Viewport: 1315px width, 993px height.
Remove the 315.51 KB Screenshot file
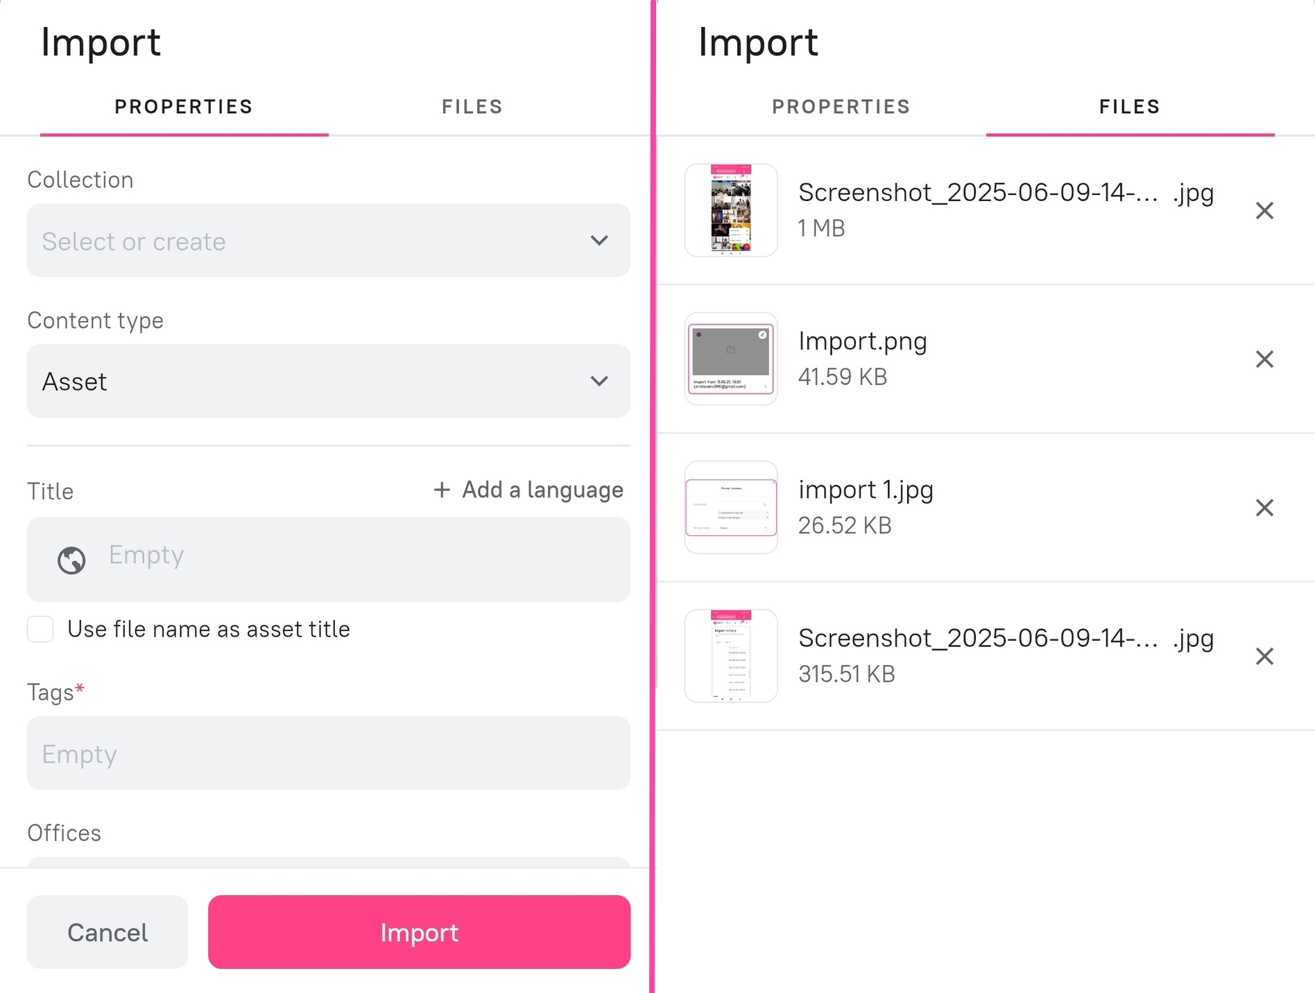(1264, 656)
